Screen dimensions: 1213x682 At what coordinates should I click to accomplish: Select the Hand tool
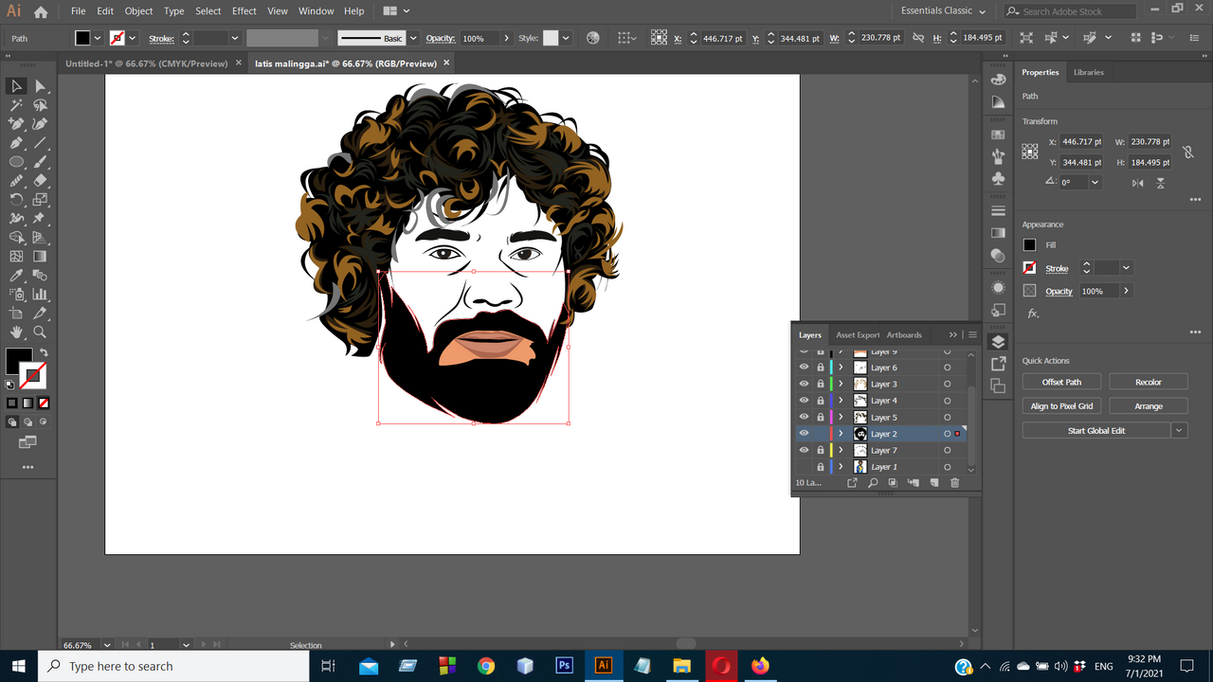click(x=16, y=332)
